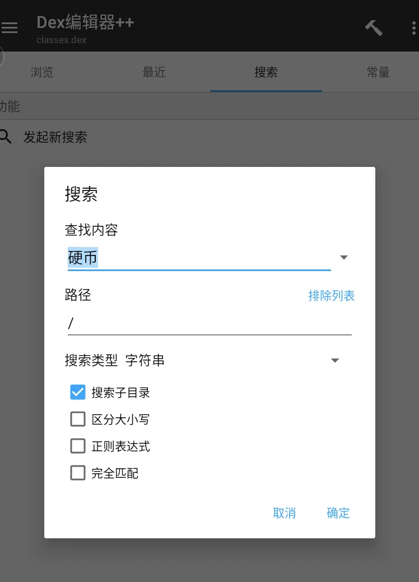
Task: Open the hamburger navigation menu
Action: pyautogui.click(x=10, y=28)
